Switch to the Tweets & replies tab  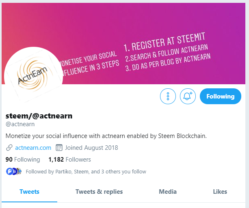click(99, 192)
